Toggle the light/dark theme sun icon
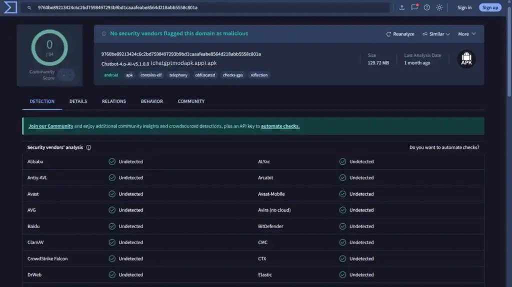The height and width of the screenshot is (287, 512). pos(439,7)
